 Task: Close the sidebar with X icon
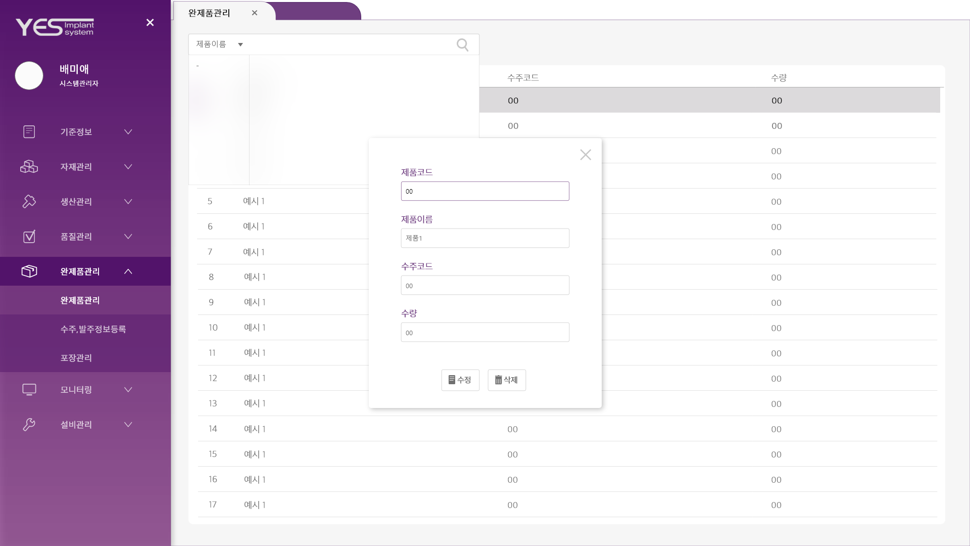pos(150,23)
